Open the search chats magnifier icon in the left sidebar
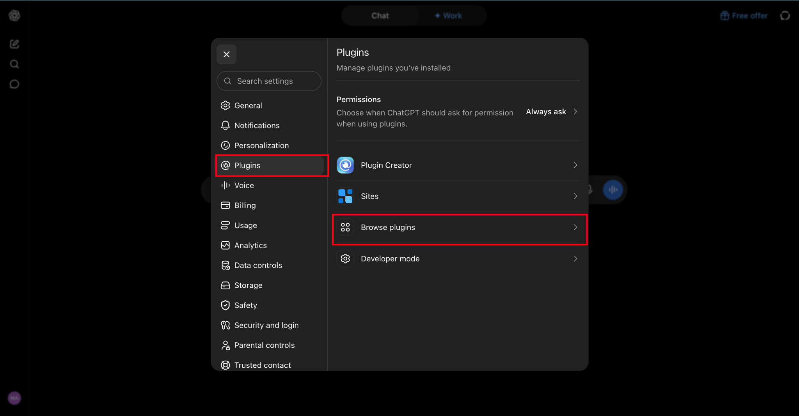This screenshot has width=799, height=416. point(14,64)
